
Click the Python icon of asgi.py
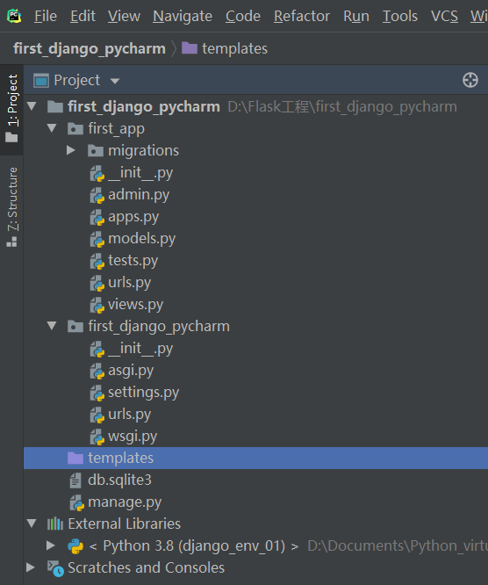[97, 371]
